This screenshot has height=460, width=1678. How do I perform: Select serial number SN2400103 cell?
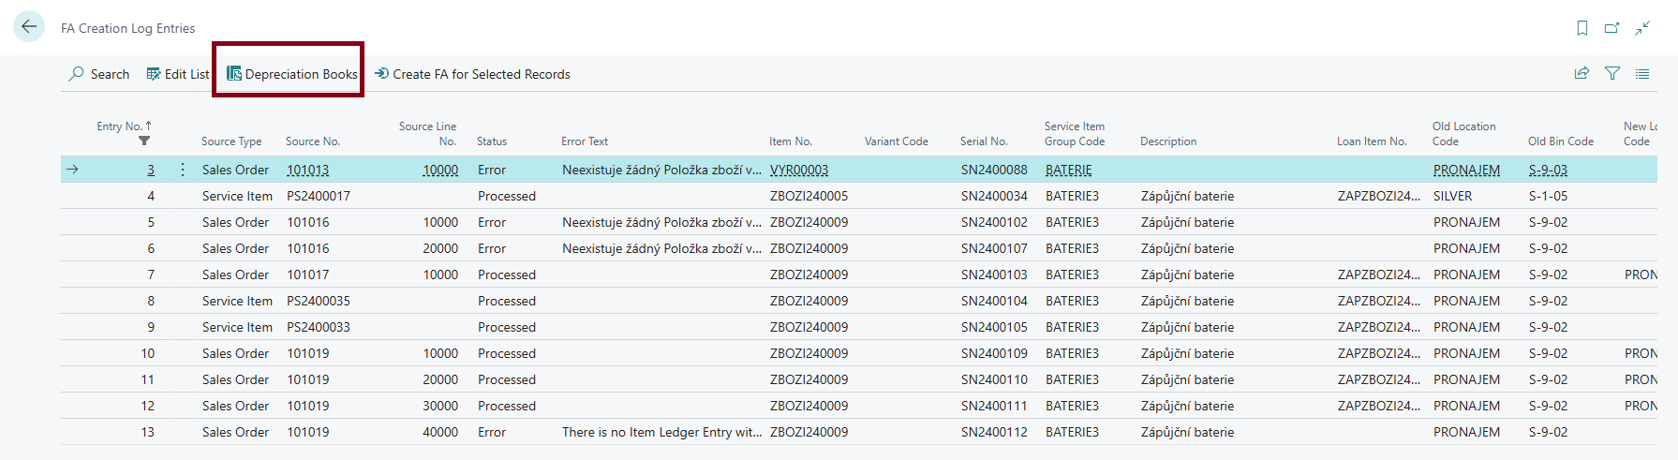tap(994, 275)
